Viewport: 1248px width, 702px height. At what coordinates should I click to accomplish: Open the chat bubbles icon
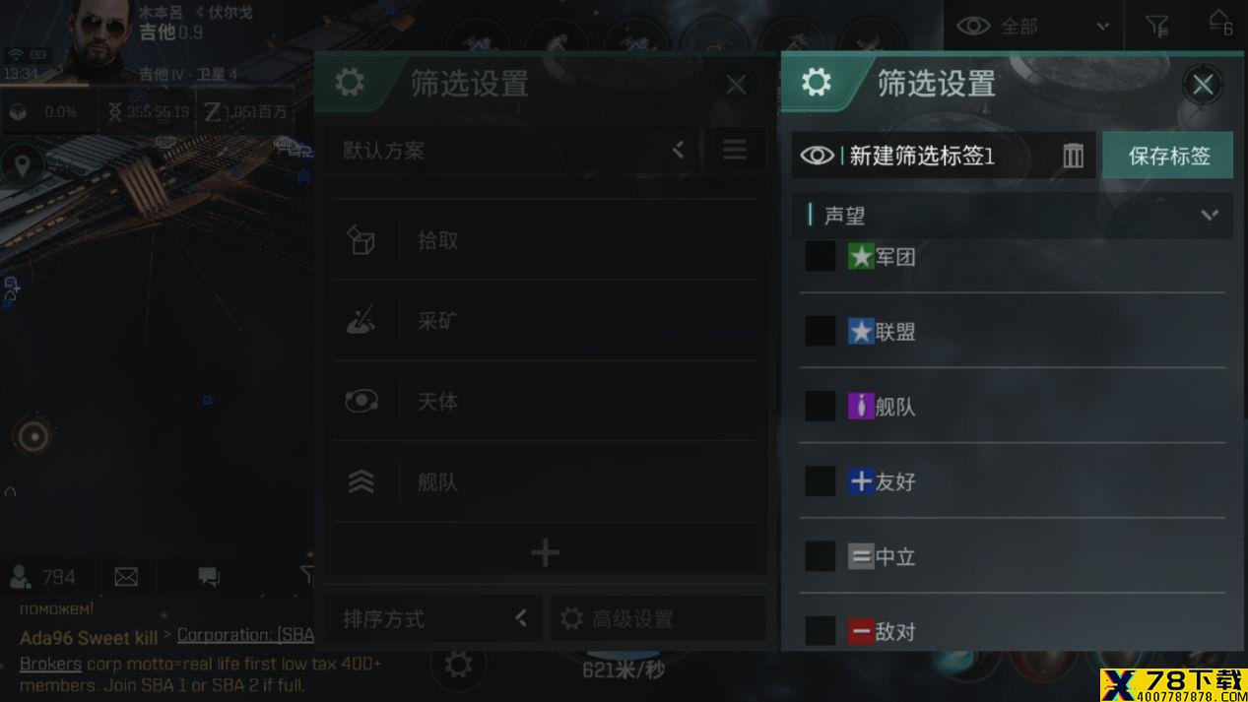tap(209, 577)
